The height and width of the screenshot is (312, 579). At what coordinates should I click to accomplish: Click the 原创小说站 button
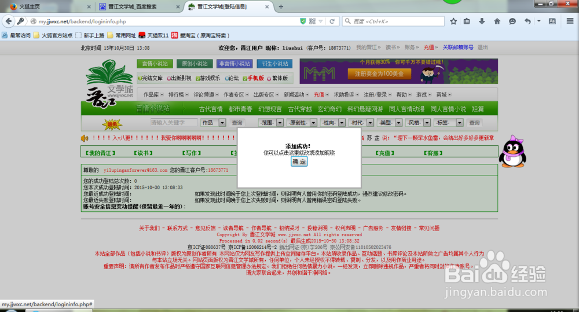195,64
